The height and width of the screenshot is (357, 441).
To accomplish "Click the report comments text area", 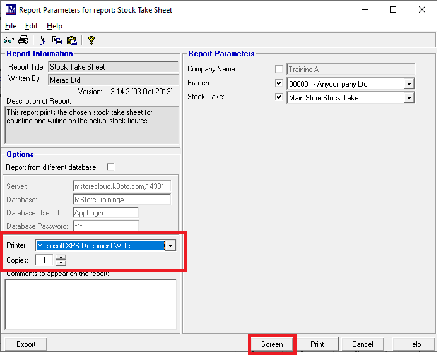I will (x=91, y=305).
